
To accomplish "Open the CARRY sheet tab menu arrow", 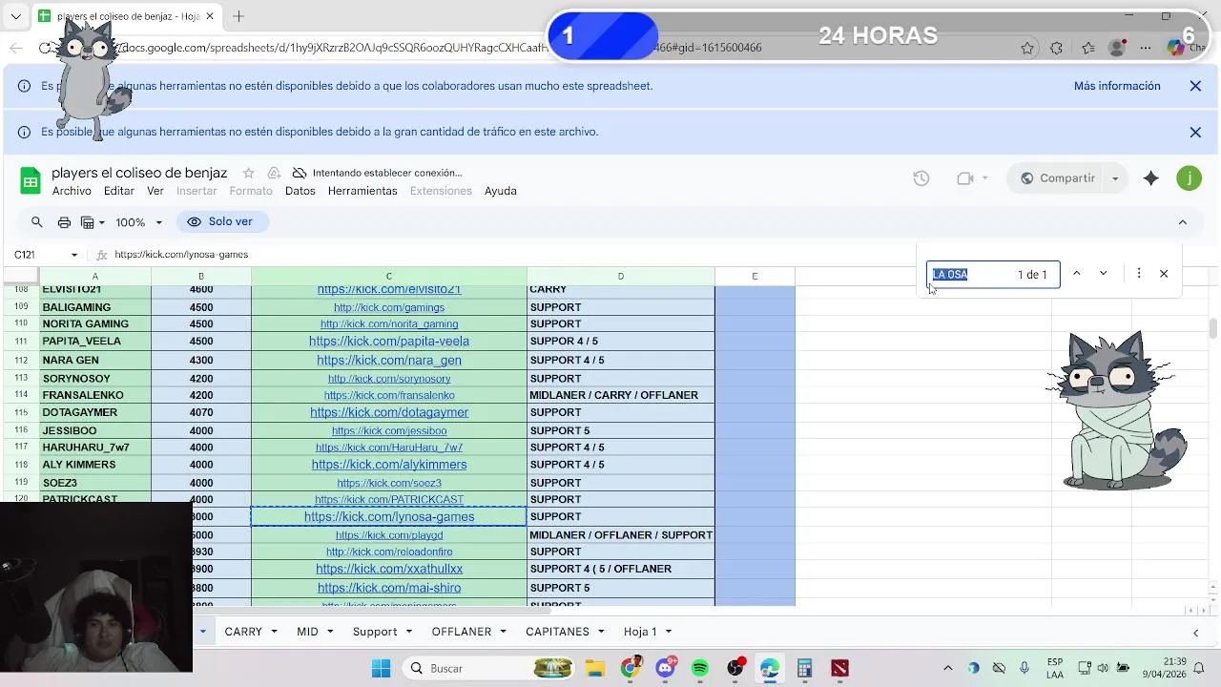I will click(x=274, y=632).
